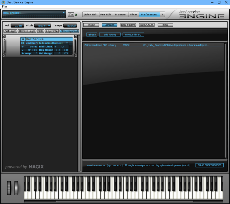The image size is (230, 204).
Task: Click the Vel Range high value 127
Action: pyautogui.click(x=66, y=53)
